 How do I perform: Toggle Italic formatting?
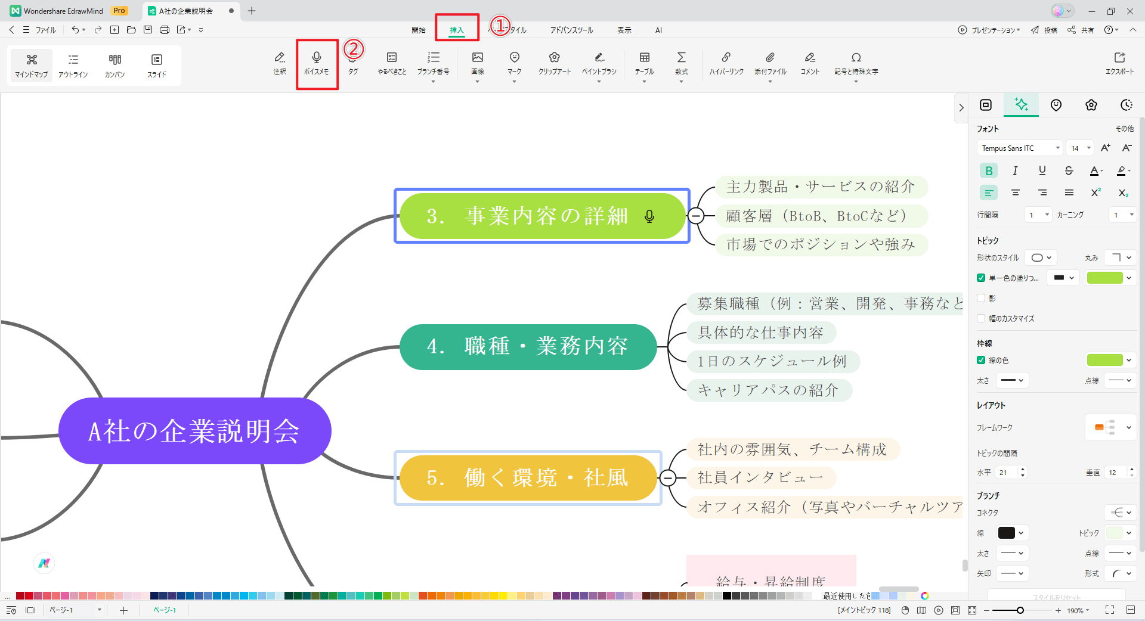[1016, 171]
